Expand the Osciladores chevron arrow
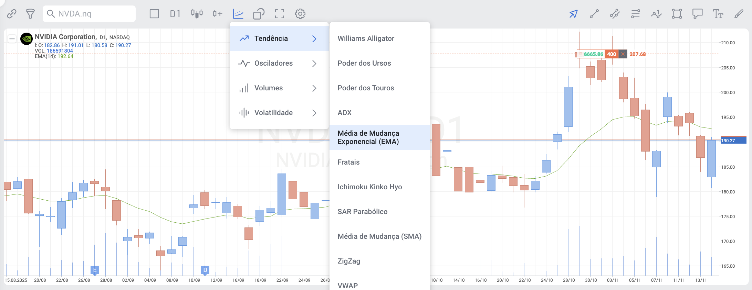 tap(314, 63)
